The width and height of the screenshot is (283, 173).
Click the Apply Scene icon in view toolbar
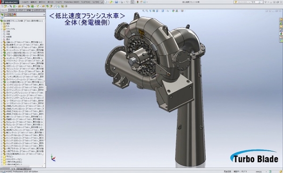[x=176, y=11]
